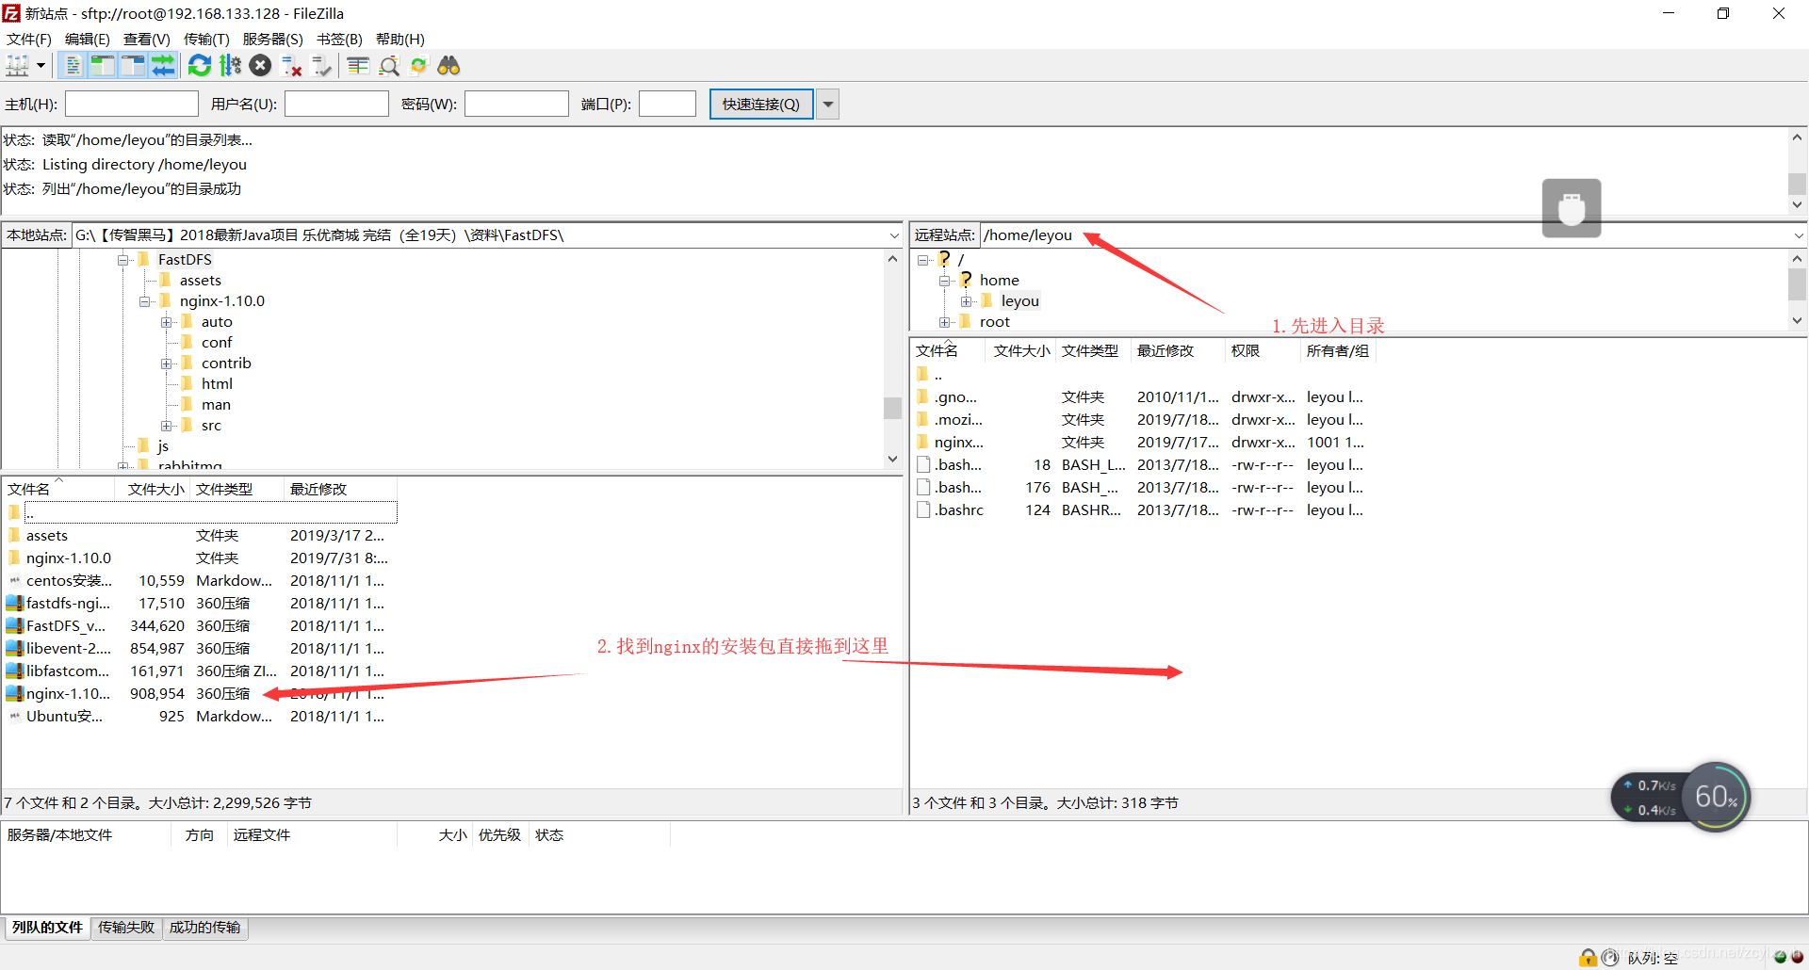
Task: Disconnect from the current server
Action: (x=292, y=65)
